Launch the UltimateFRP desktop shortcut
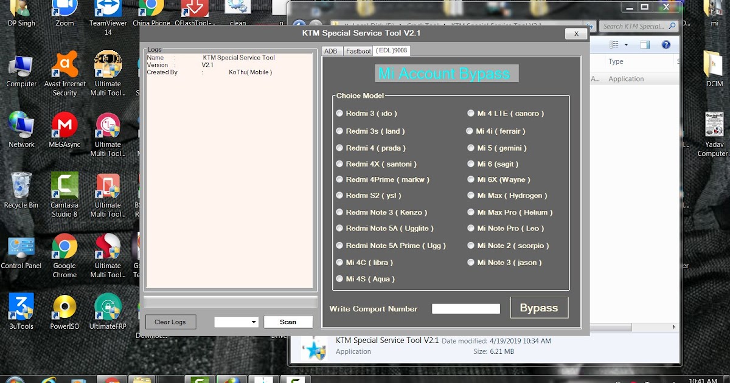The height and width of the screenshot is (383, 730). tap(108, 312)
